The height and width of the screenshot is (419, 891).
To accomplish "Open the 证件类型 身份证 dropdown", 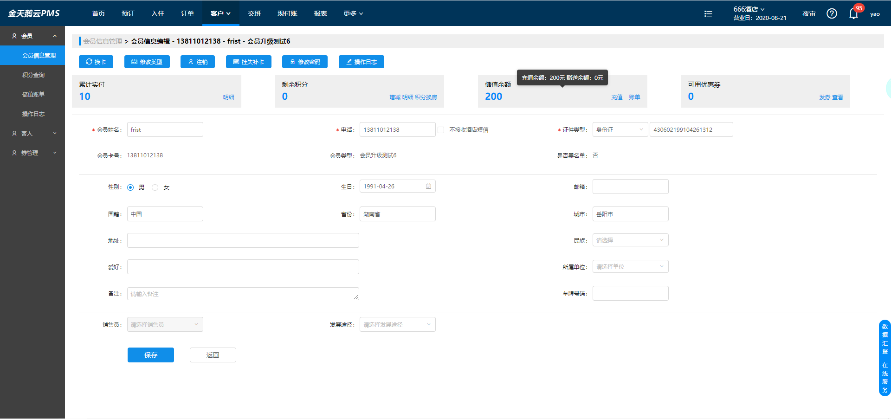I will 620,129.
